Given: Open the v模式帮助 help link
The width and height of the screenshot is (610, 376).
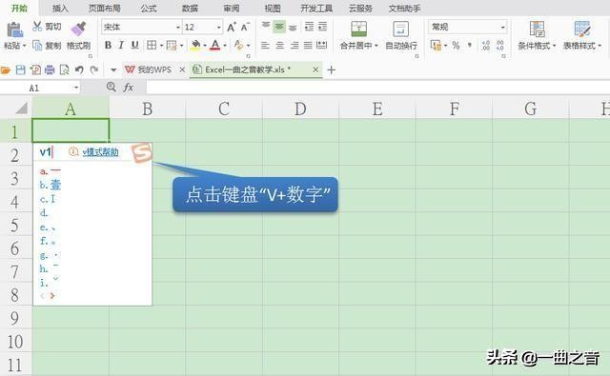Looking at the screenshot, I should point(100,152).
